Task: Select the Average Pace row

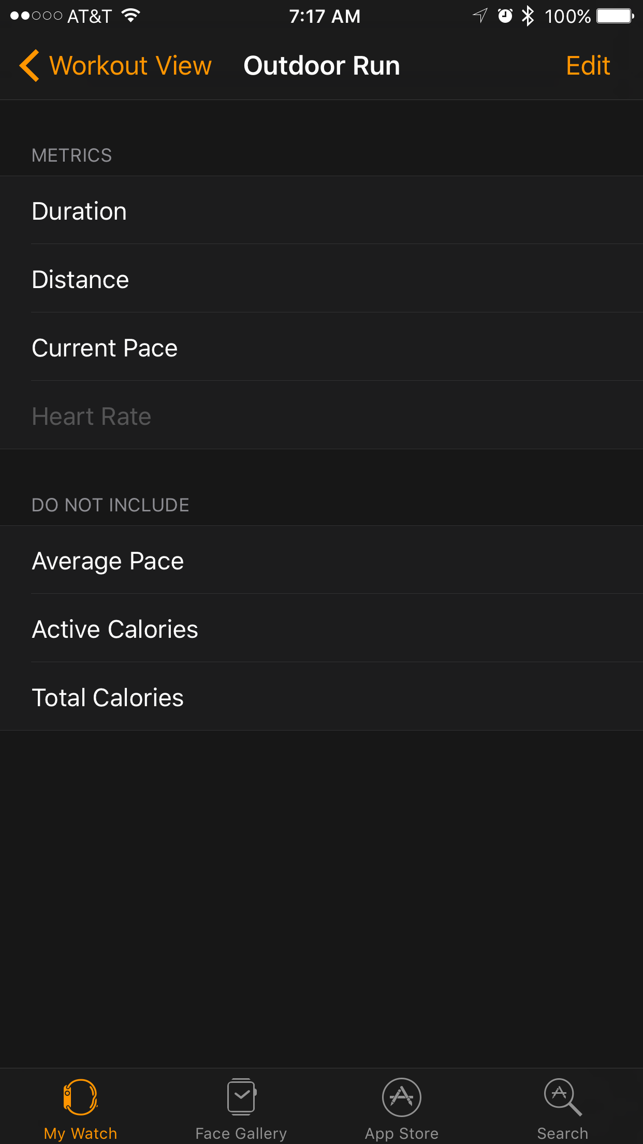Action: [321, 561]
